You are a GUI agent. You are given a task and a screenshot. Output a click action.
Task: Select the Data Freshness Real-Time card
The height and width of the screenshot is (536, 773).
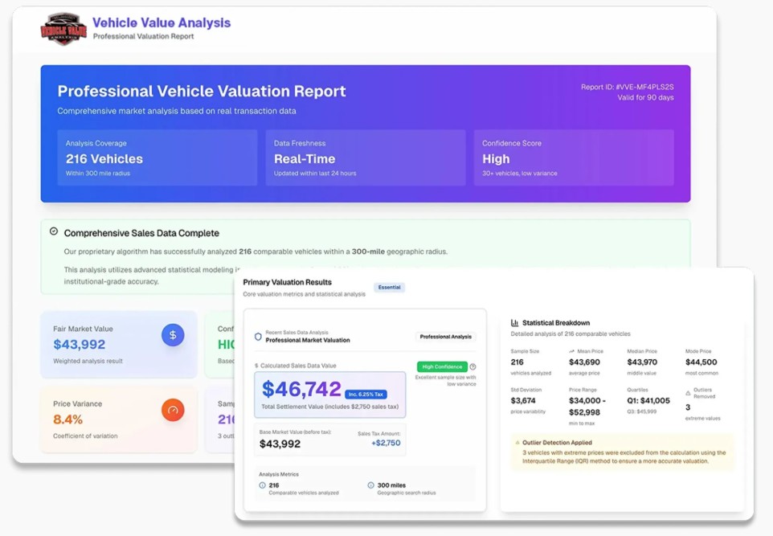tap(366, 158)
